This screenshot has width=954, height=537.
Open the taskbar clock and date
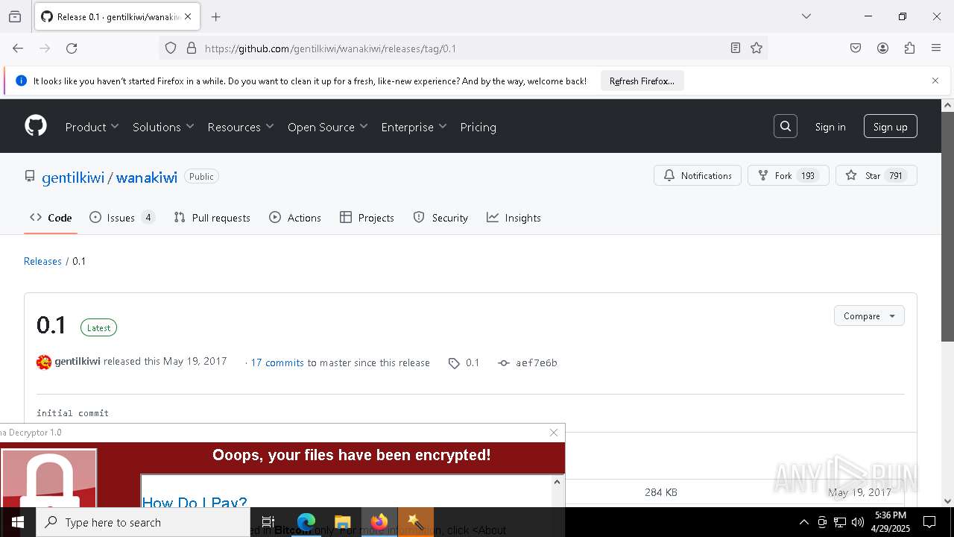[891, 522]
